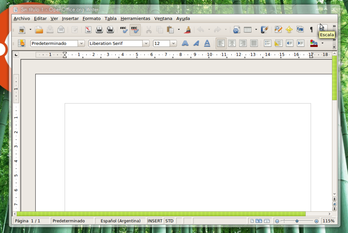
Task: Toggle Numbering On/Off
Action: point(267,43)
